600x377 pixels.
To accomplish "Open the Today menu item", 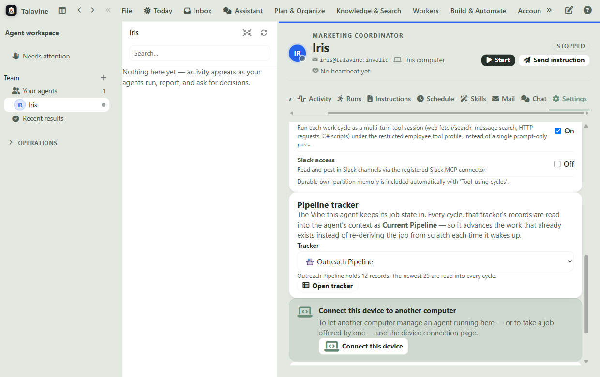I will [158, 11].
